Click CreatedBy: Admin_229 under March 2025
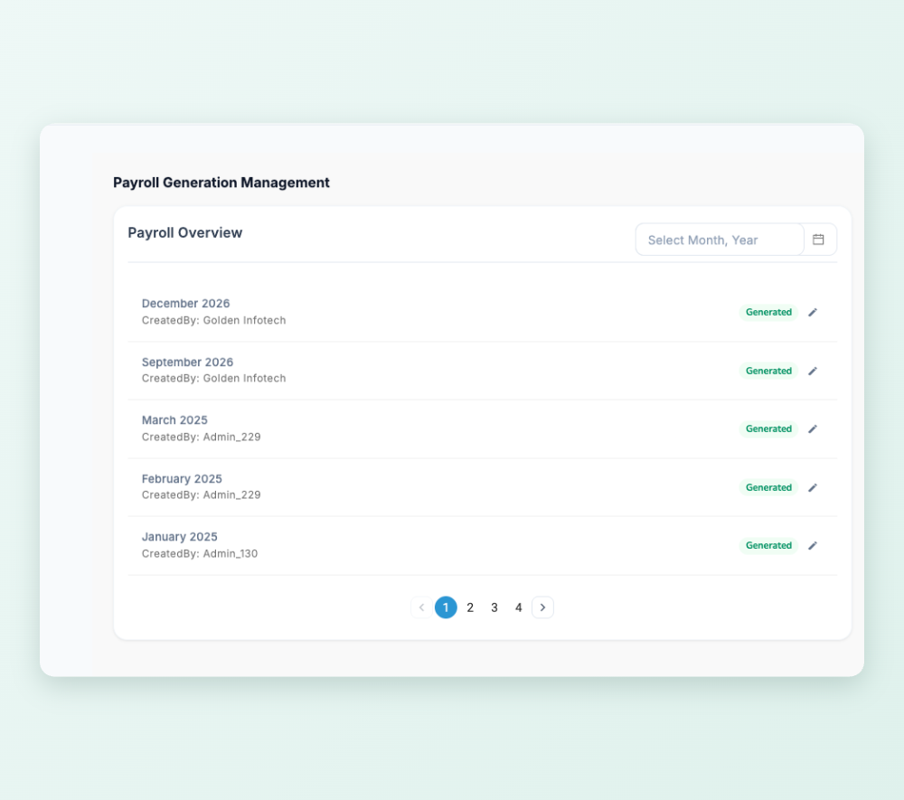 coord(202,437)
